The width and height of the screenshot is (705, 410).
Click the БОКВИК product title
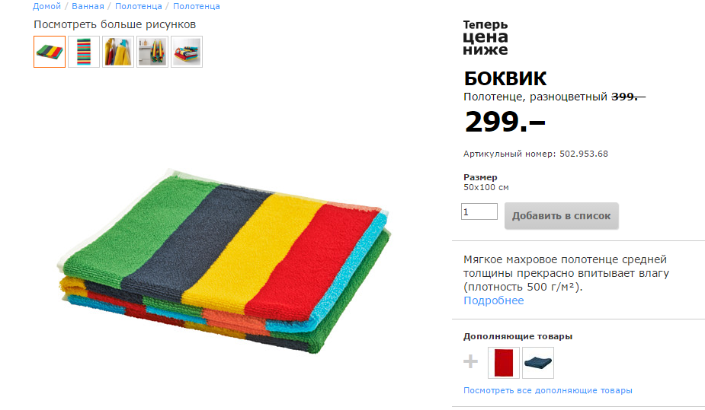click(505, 78)
